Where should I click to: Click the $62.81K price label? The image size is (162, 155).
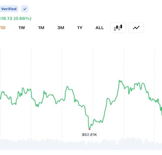click(x=90, y=135)
